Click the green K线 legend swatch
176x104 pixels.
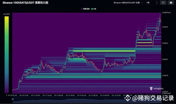(x=92, y=9)
